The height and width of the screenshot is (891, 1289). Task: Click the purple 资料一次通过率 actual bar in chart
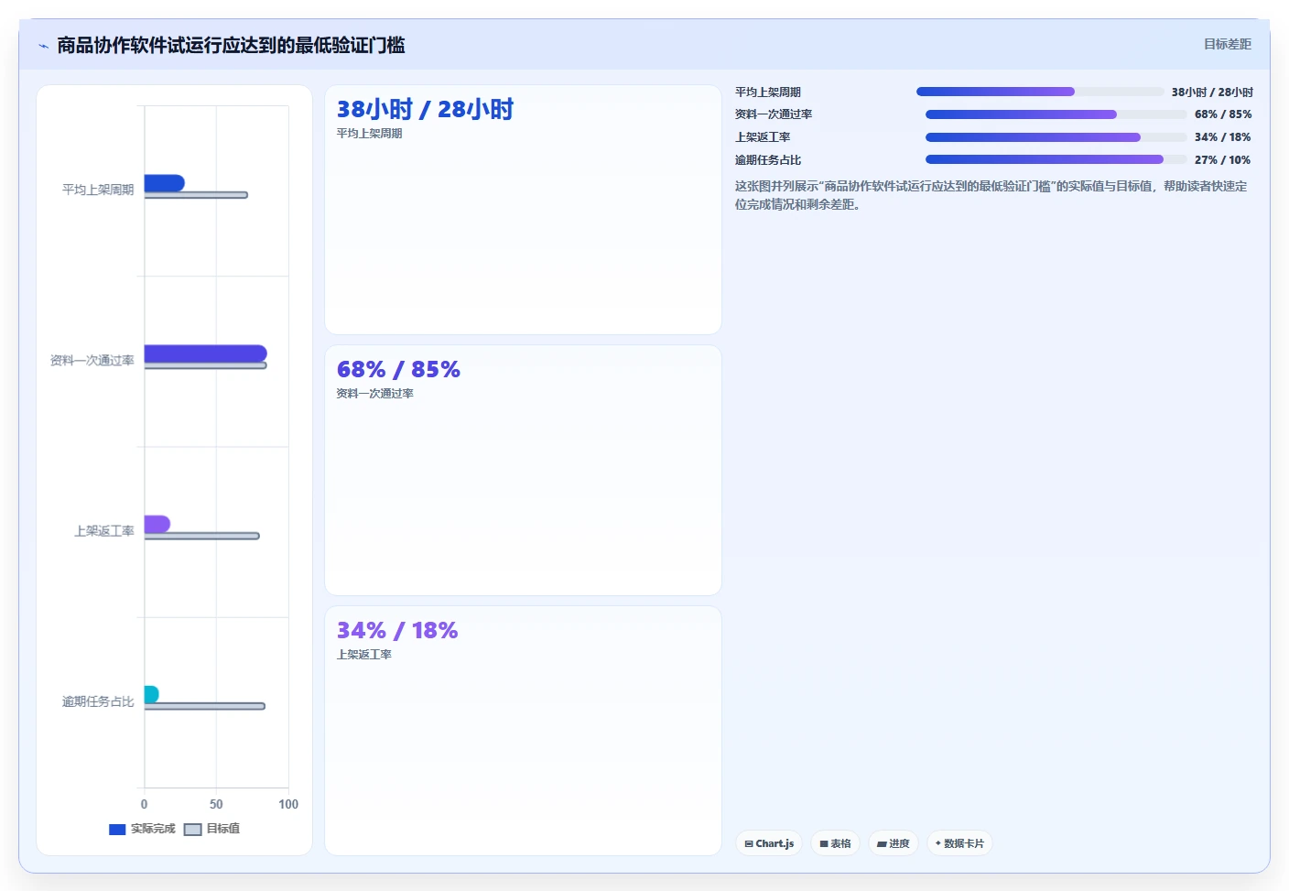(206, 353)
